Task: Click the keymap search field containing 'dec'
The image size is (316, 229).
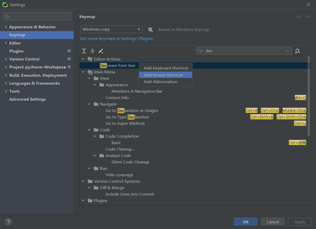Action: click(x=244, y=51)
